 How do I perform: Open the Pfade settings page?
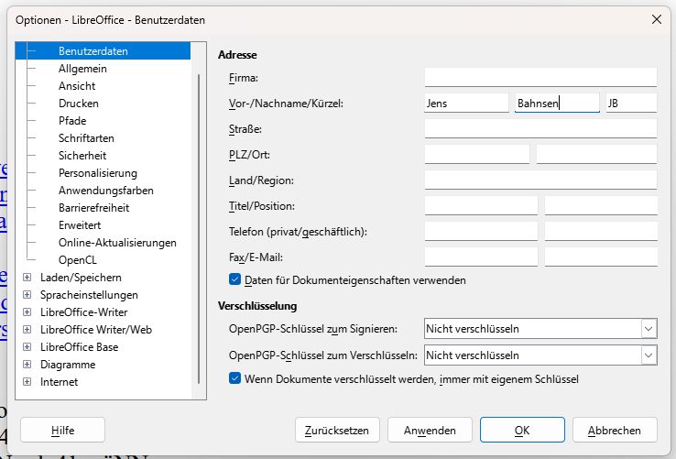coord(72,121)
